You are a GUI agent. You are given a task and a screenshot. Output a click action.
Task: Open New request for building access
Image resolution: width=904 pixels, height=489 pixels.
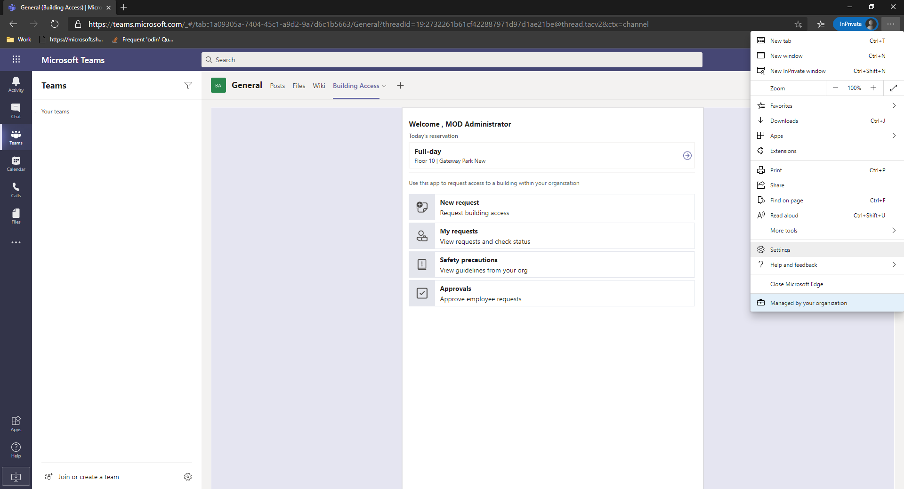point(551,207)
